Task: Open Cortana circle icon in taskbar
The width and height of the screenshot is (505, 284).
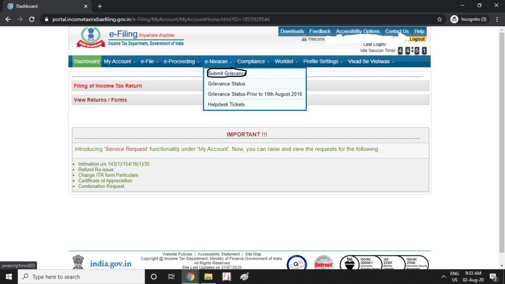Action: point(154,277)
